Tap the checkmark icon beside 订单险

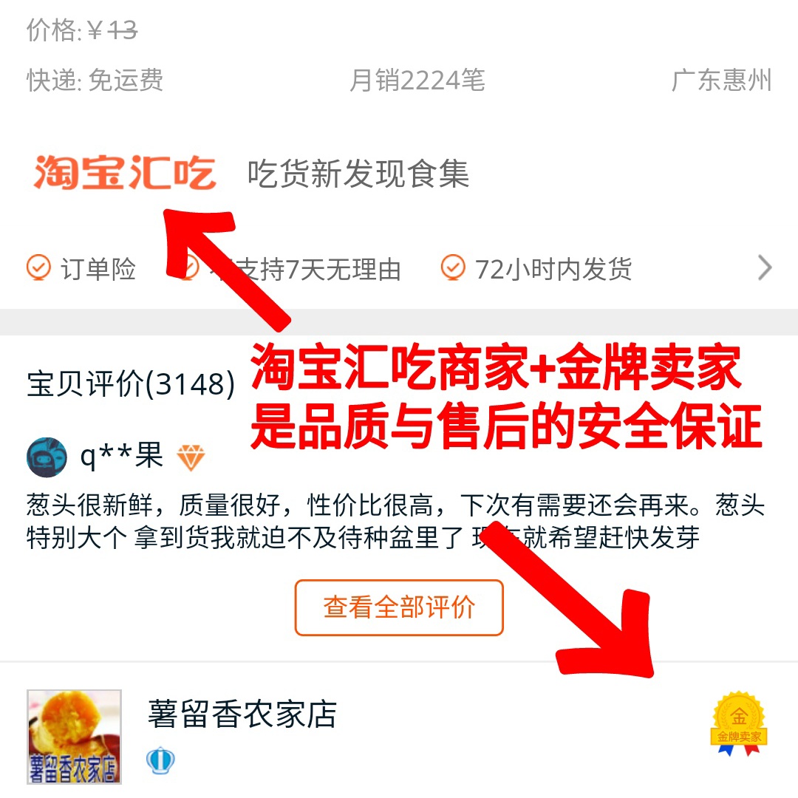(x=38, y=267)
